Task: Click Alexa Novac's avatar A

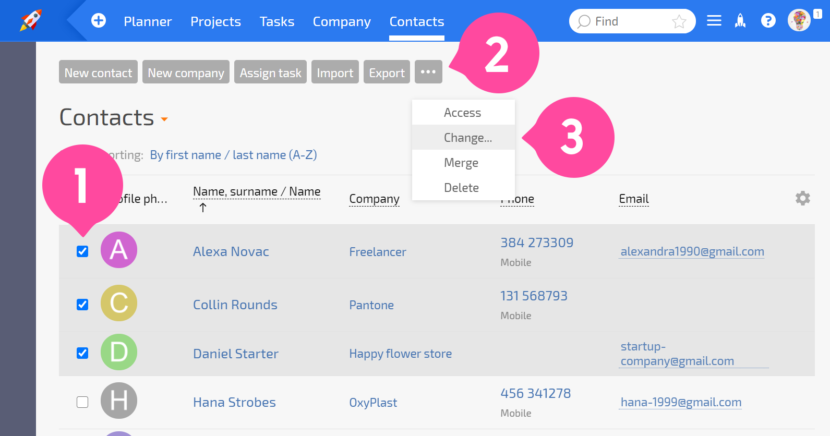Action: 119,250
